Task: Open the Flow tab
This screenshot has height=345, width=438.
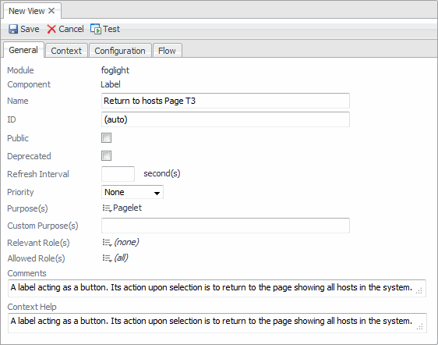Action: [x=167, y=51]
